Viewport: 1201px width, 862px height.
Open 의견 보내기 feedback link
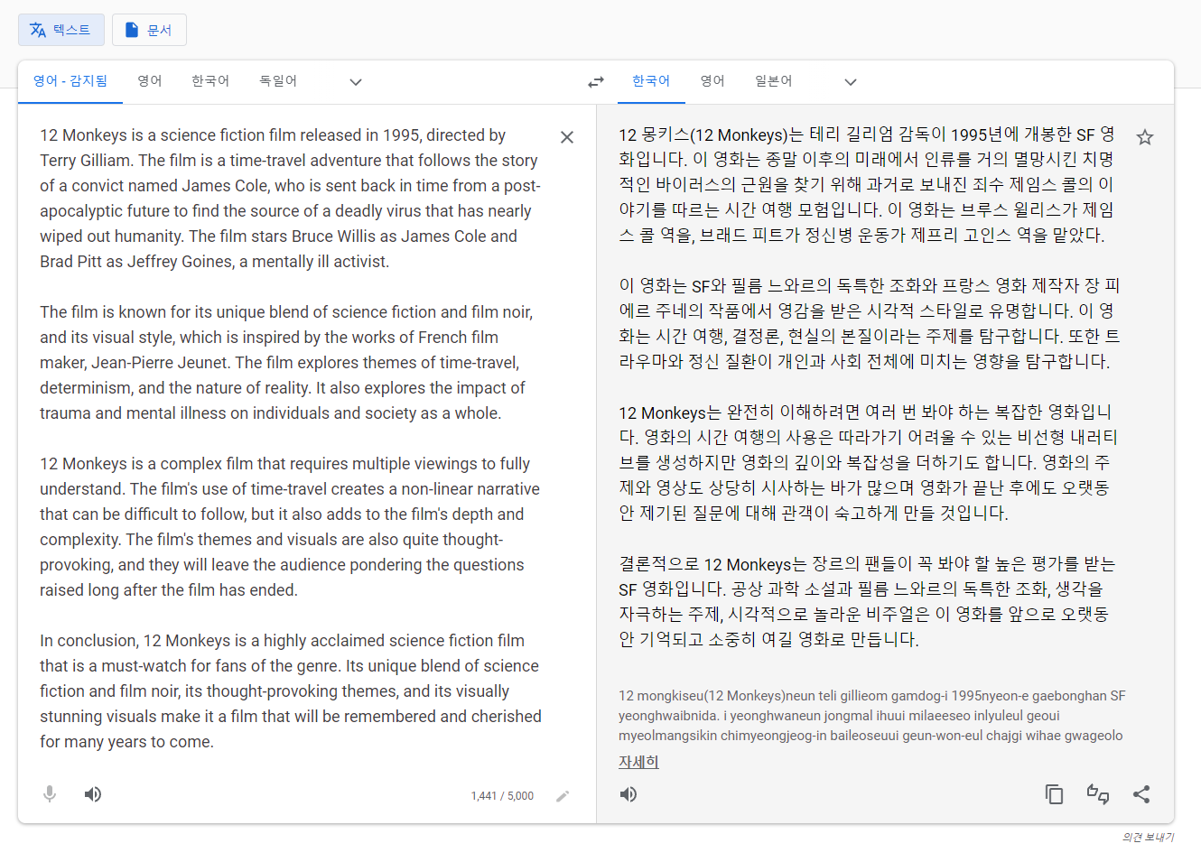pos(1148,838)
